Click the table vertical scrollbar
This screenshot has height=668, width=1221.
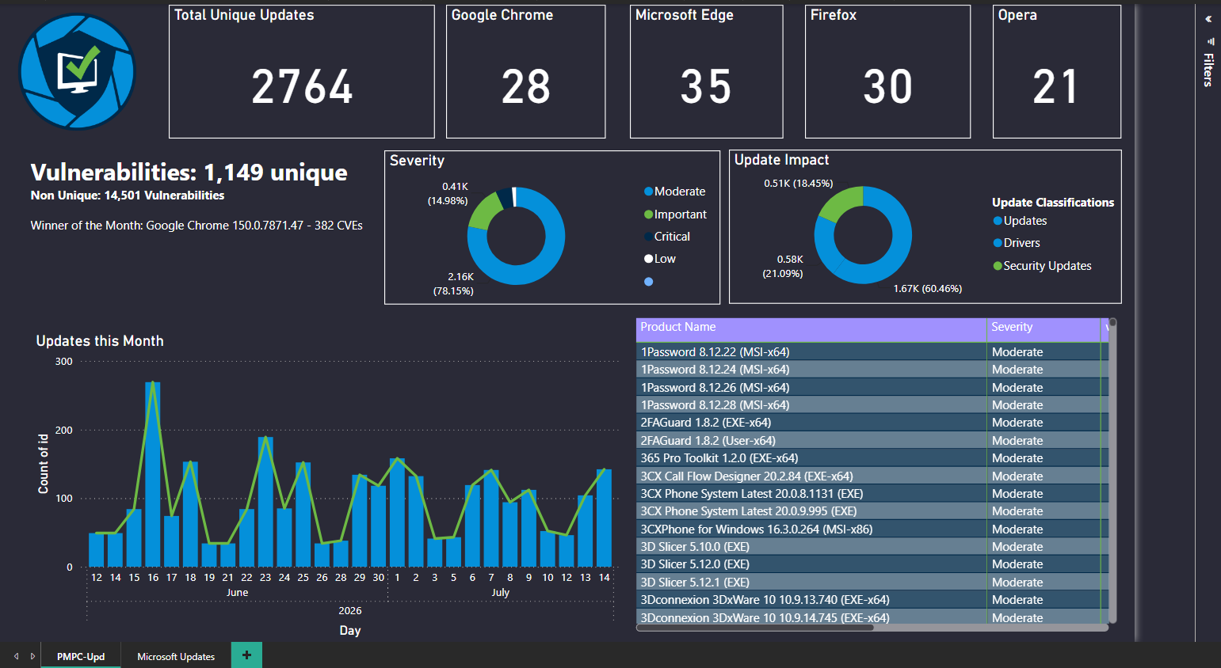[x=1112, y=470]
